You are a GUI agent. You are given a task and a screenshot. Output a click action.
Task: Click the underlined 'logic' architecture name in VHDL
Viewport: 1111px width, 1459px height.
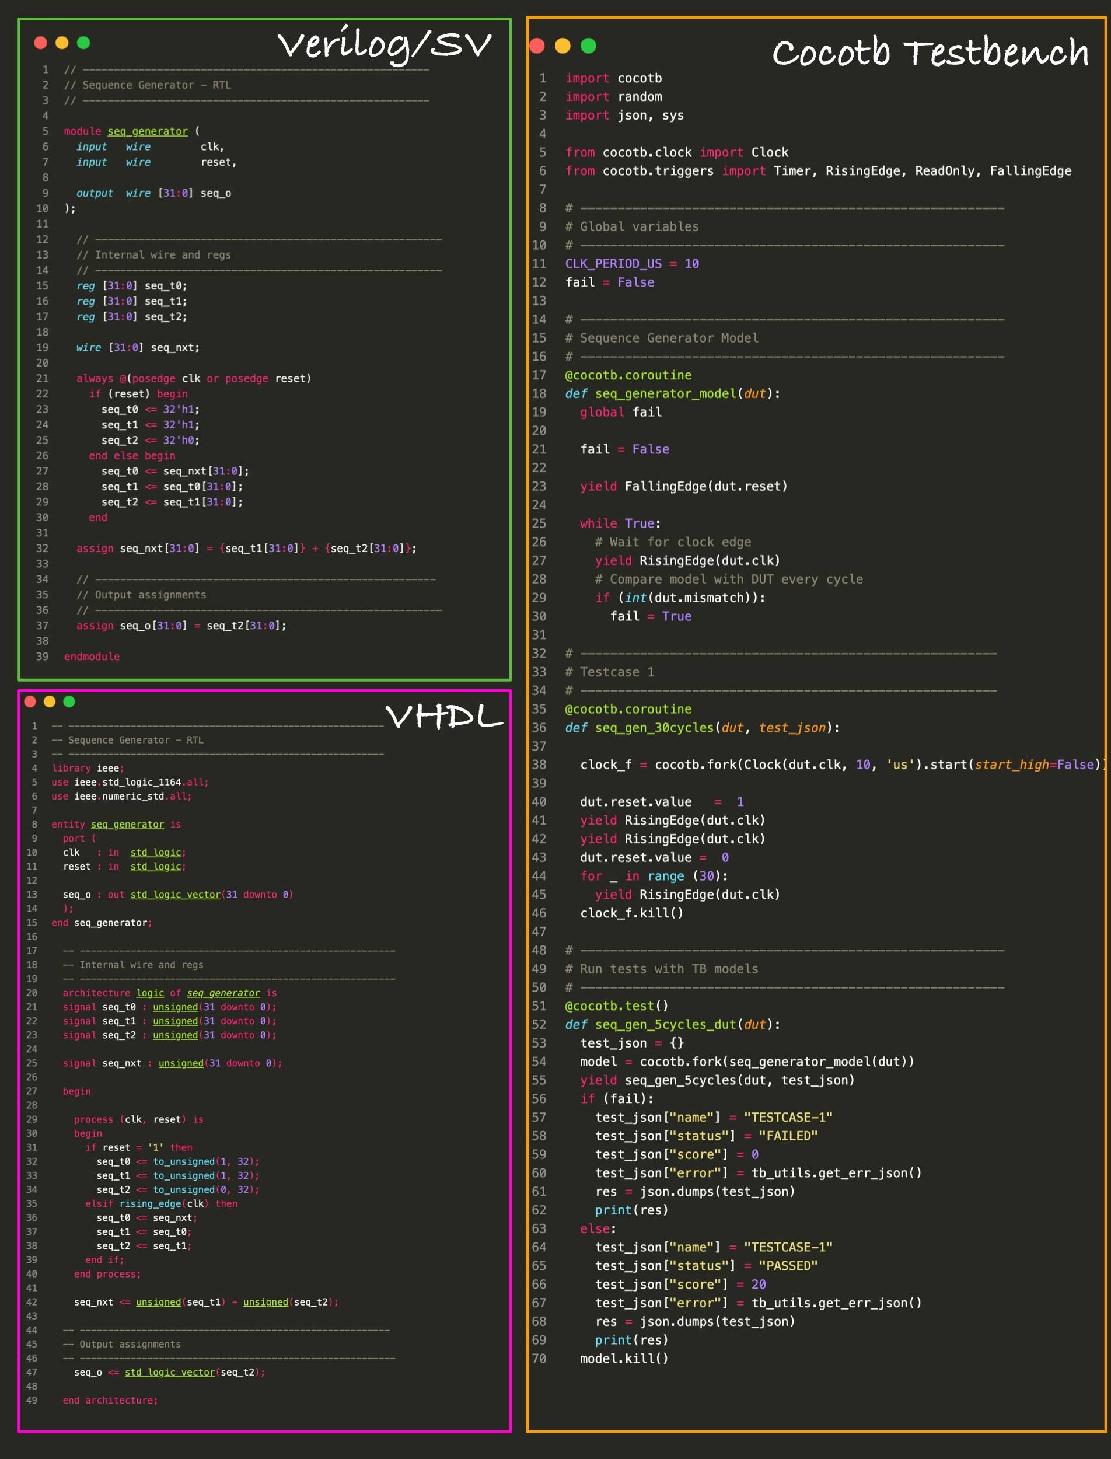[x=150, y=993]
